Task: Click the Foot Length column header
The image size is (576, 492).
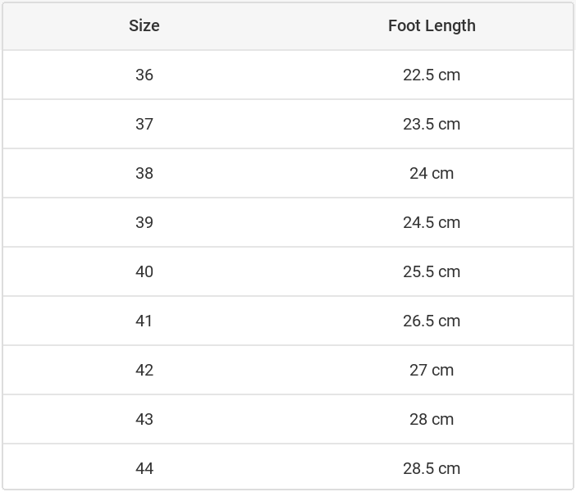Action: tap(432, 25)
